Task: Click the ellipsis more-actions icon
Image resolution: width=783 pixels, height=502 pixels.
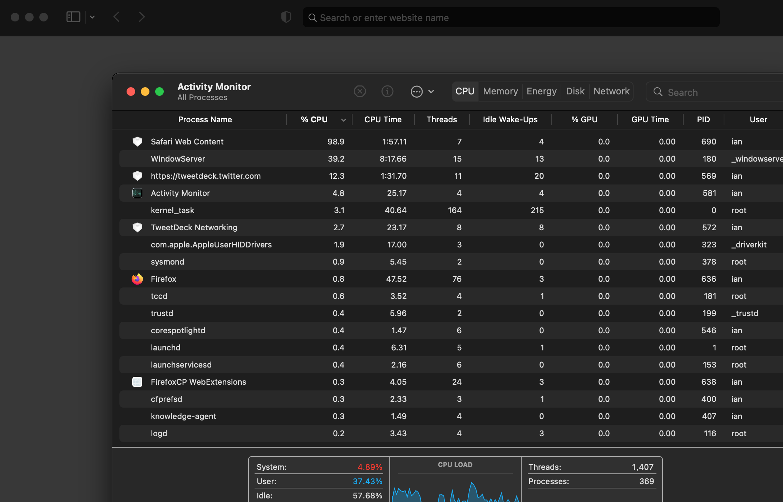Action: tap(417, 92)
